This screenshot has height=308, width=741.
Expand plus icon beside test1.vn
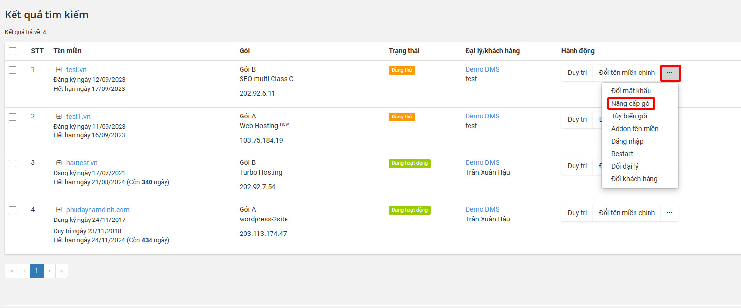click(x=59, y=117)
